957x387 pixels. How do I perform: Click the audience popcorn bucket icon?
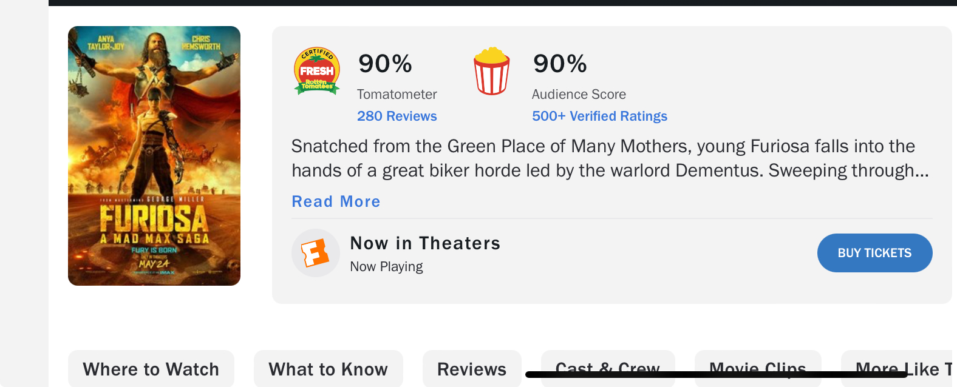tap(491, 71)
